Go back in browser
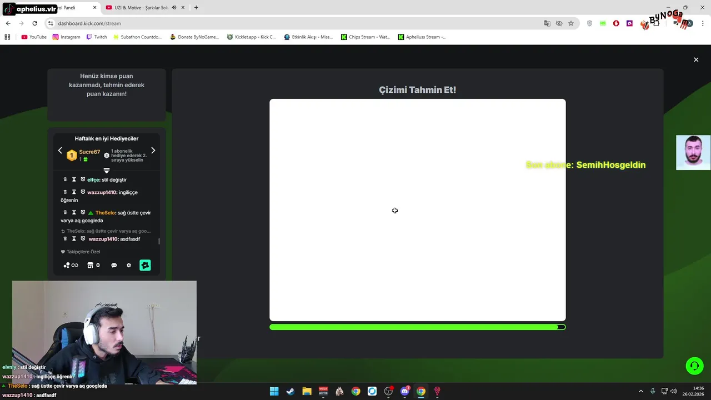The image size is (711, 400). point(8,23)
